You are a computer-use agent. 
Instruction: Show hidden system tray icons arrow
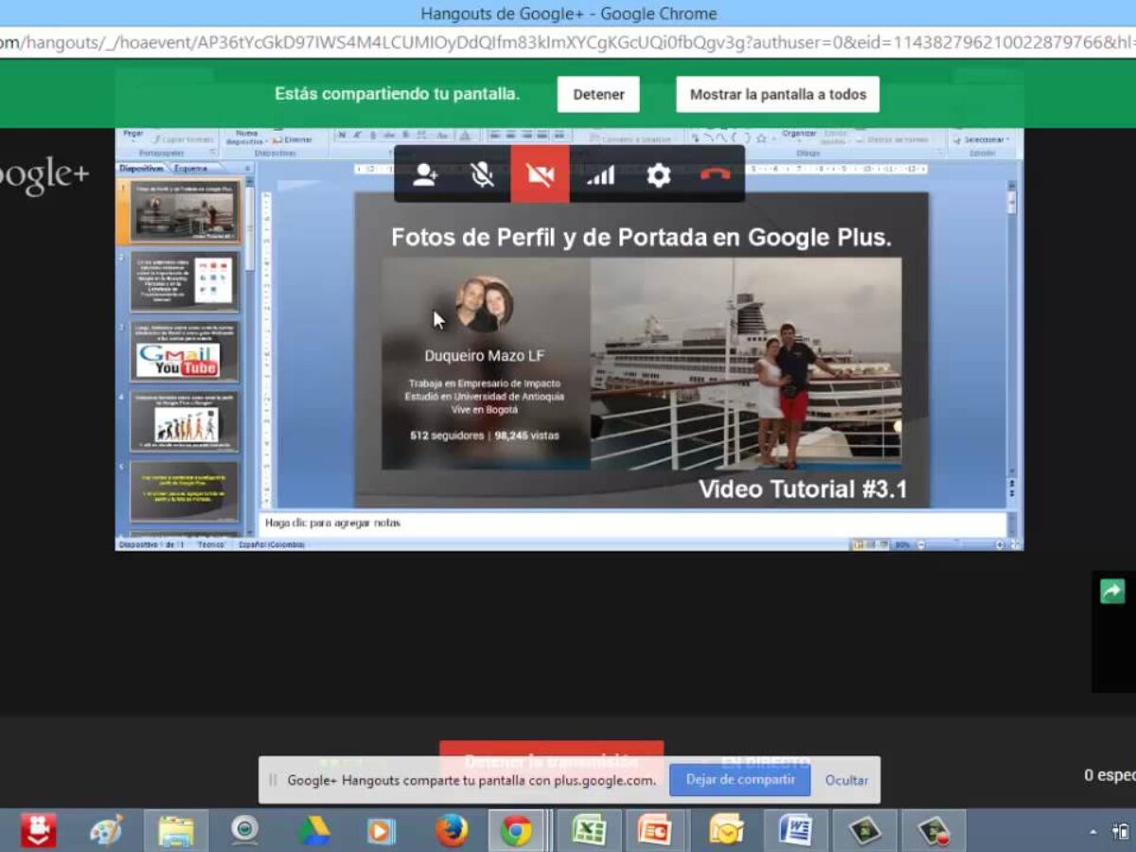point(1093,832)
